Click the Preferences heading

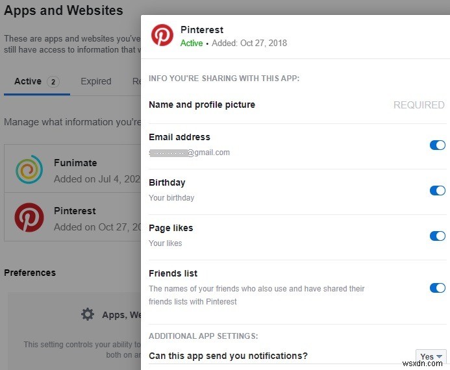click(x=30, y=273)
